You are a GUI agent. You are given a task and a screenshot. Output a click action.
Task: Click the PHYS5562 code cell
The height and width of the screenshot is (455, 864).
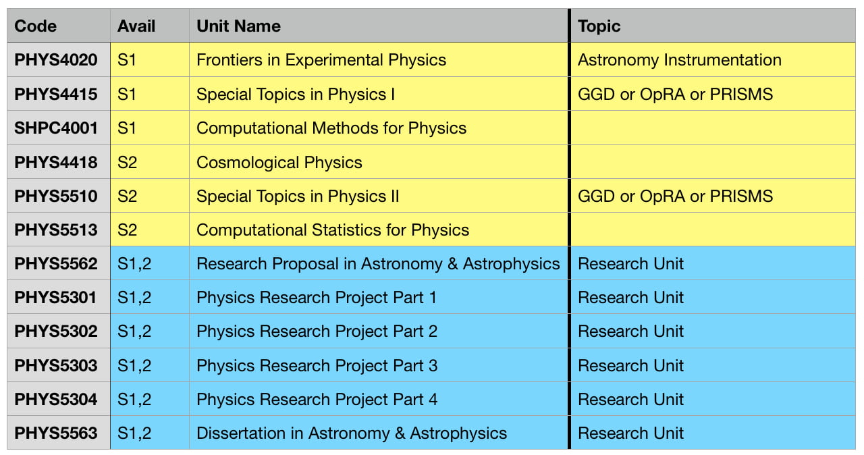[56, 264]
